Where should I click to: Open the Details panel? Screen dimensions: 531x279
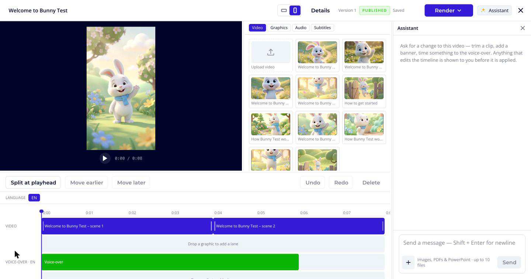[x=320, y=10]
